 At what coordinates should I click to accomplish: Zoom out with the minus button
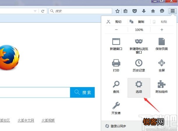pyautogui.click(x=116, y=30)
